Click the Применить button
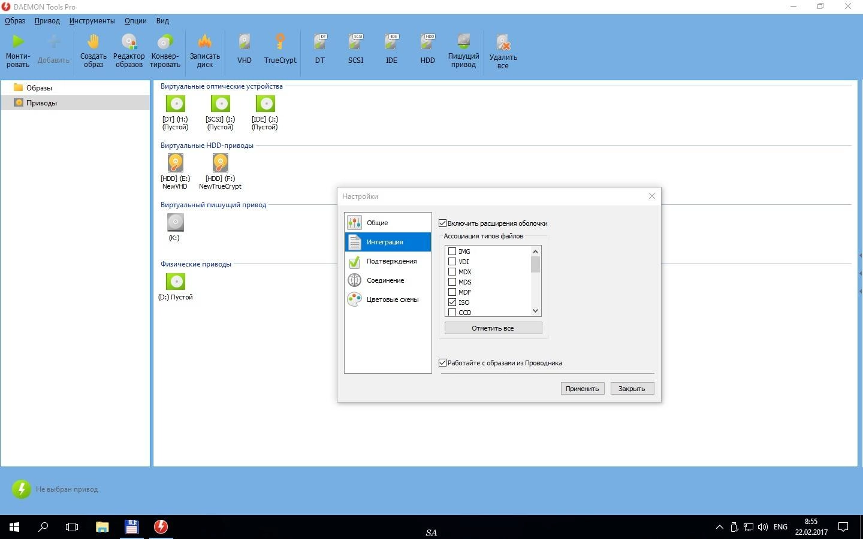This screenshot has width=863, height=539. point(583,389)
